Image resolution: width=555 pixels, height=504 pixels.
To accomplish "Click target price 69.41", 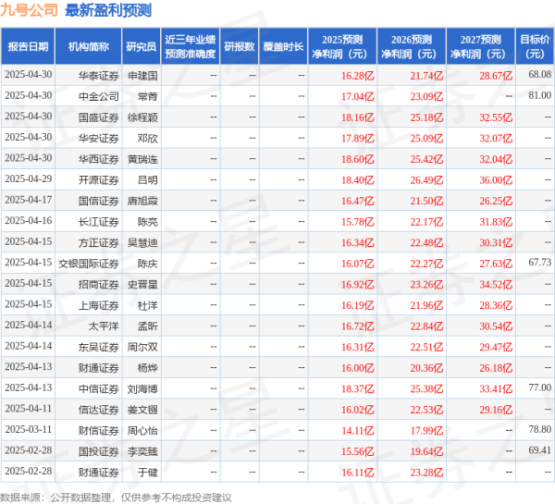I will (x=540, y=450).
